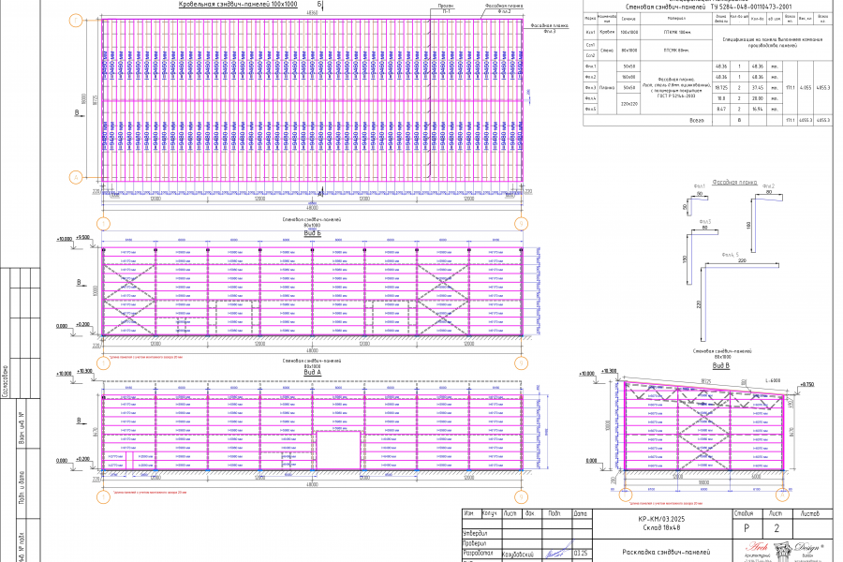Click '+8.750' elevation mark at Вид В
Image resolution: width=843 pixels, height=562 pixels.
806,385
